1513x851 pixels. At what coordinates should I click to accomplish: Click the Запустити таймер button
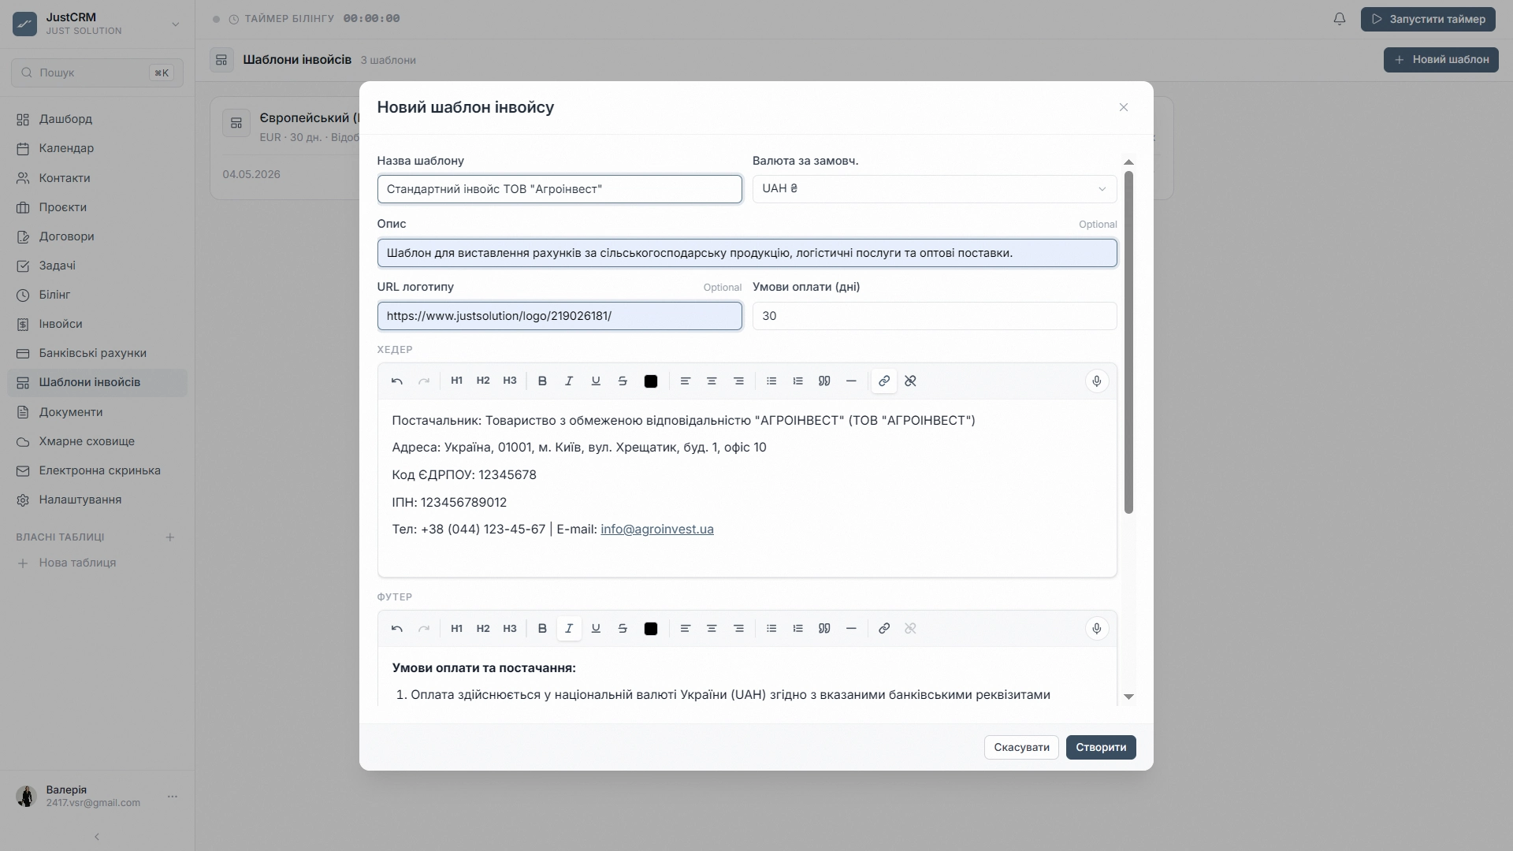[x=1428, y=19]
